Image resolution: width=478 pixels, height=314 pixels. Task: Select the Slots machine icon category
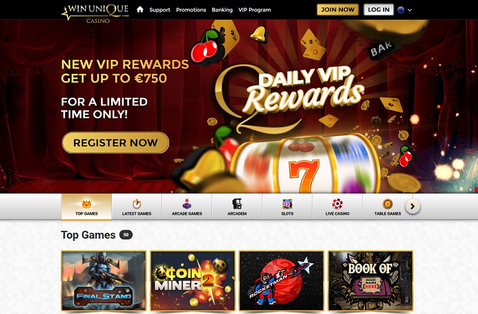287,204
